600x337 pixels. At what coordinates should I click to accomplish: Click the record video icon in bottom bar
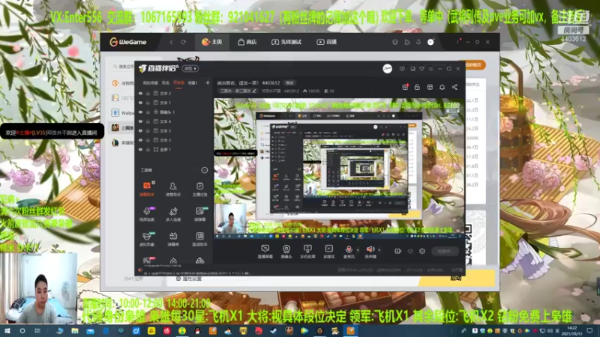coord(398,251)
